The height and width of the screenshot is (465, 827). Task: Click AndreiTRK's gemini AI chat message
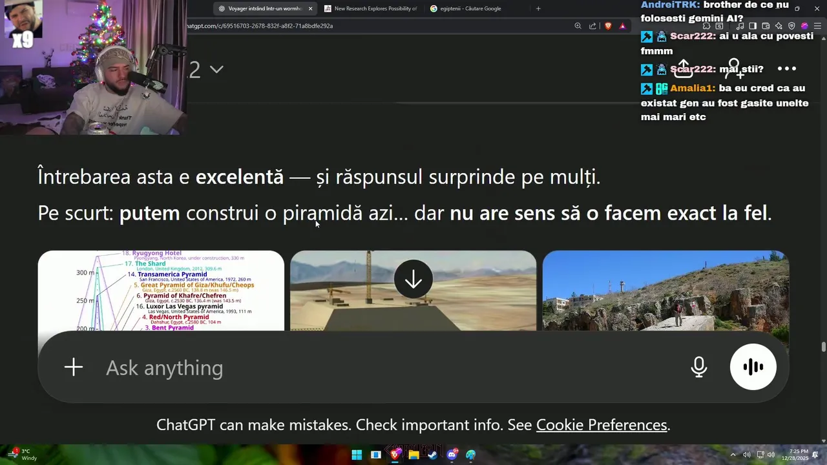(715, 11)
